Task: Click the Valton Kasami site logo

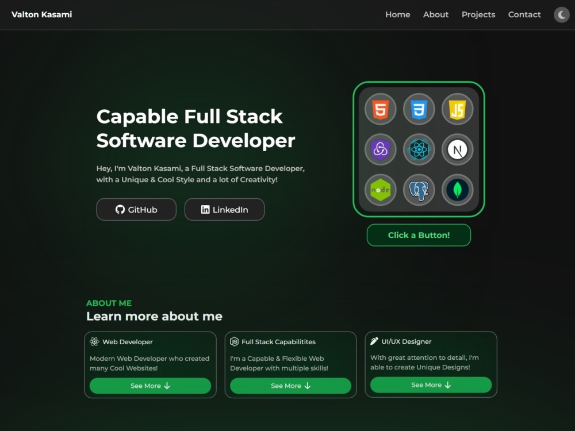Action: (x=42, y=15)
